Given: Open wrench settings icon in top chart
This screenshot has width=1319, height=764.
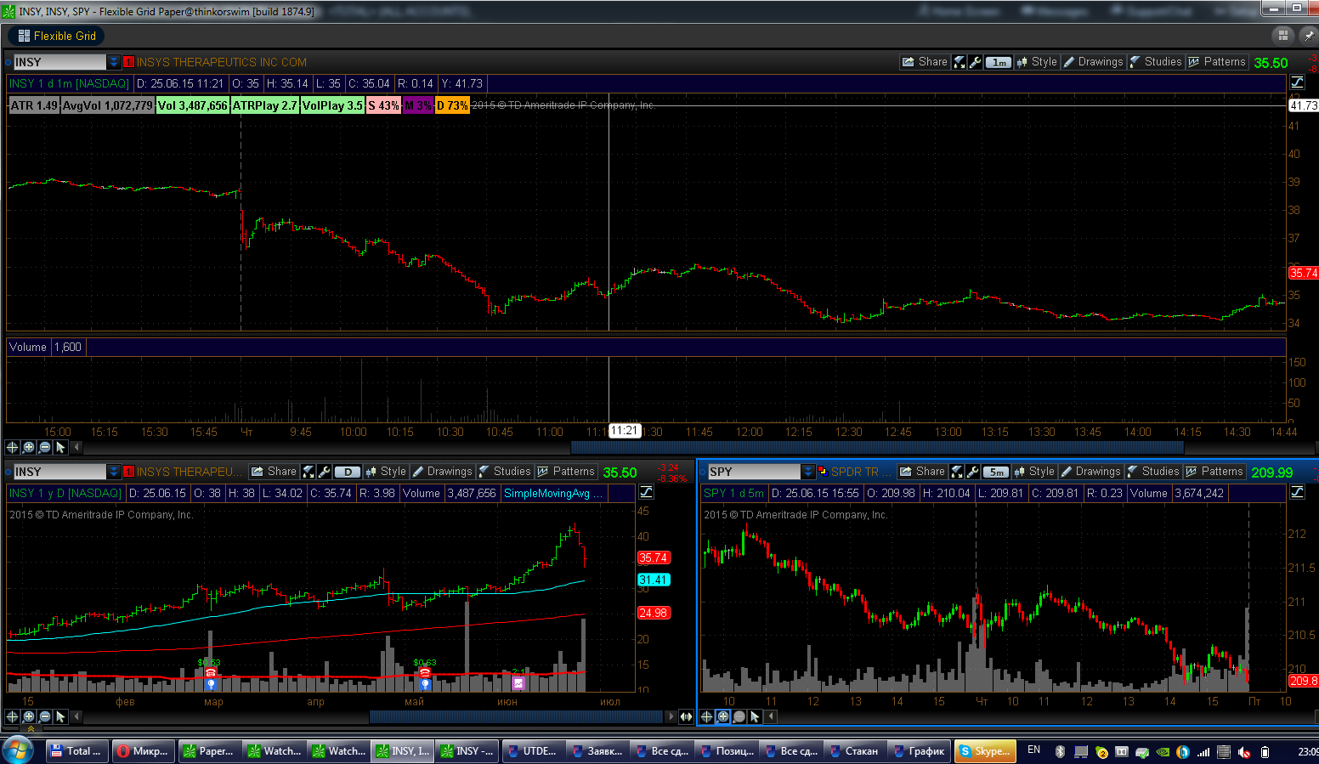Looking at the screenshot, I should [x=976, y=62].
